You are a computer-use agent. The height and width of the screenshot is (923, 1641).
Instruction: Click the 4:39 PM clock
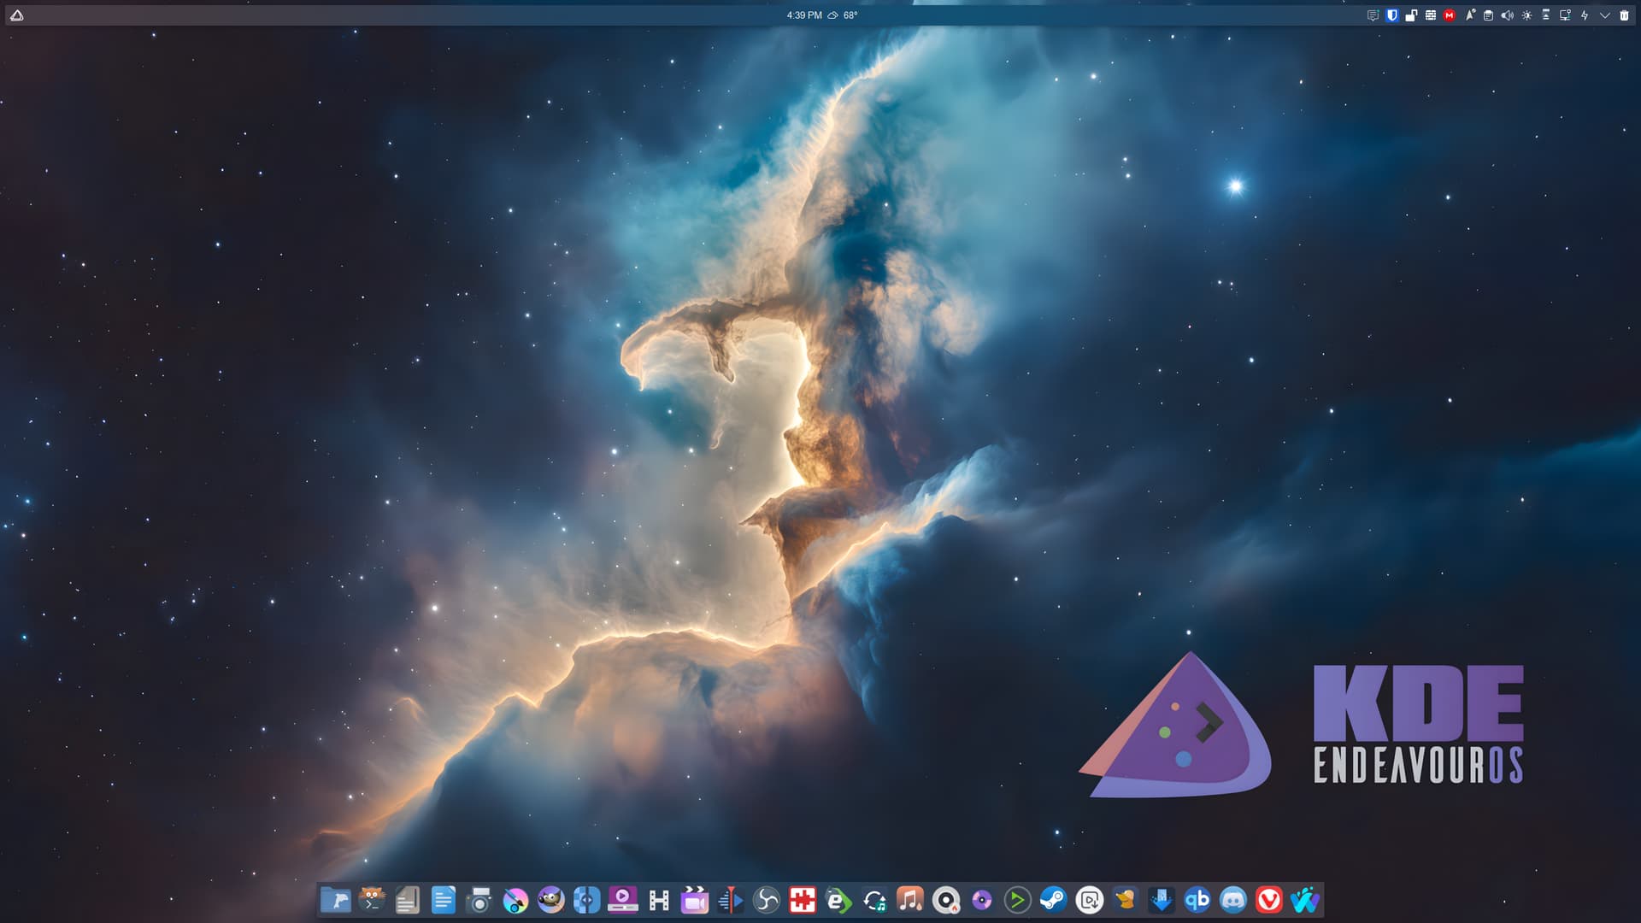pyautogui.click(x=804, y=15)
